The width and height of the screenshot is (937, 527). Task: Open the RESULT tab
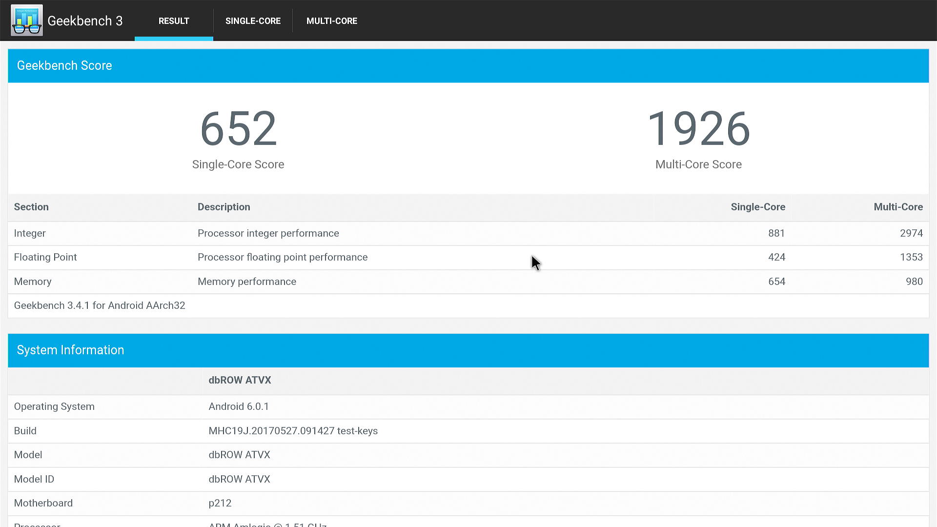point(174,21)
